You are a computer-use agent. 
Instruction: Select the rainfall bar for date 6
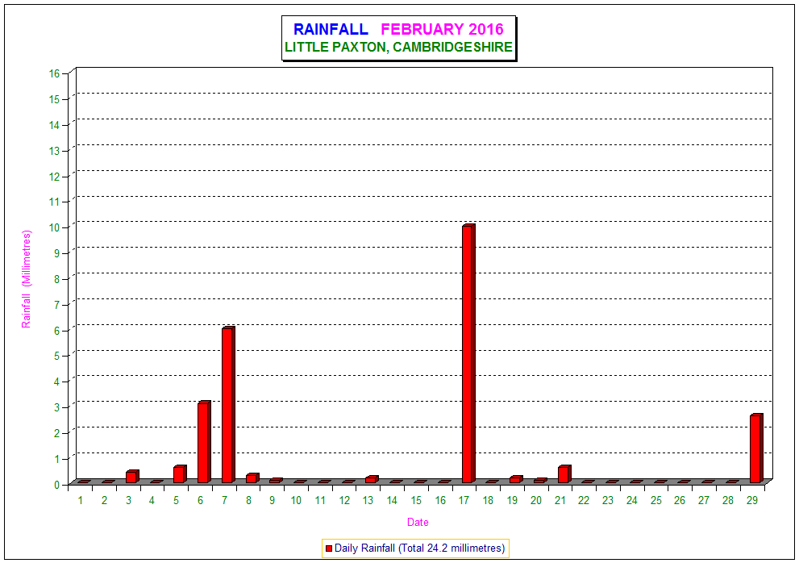click(x=204, y=442)
